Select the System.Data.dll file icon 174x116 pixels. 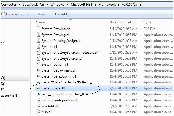click(39, 88)
